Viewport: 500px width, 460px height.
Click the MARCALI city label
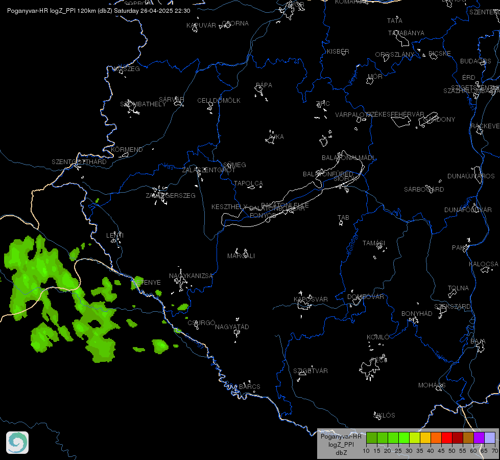241,256
